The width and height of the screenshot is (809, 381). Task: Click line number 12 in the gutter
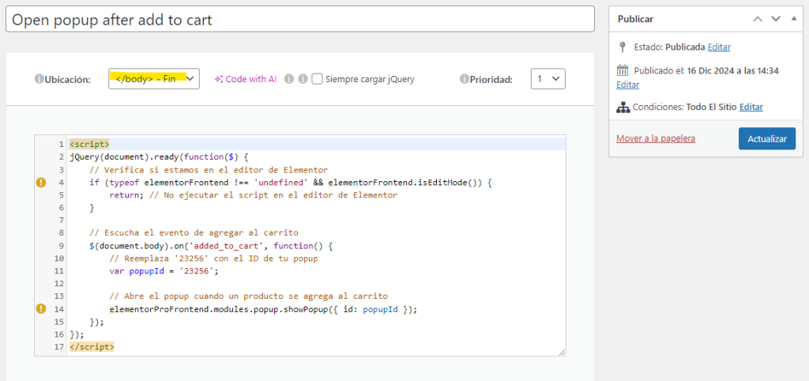(58, 284)
